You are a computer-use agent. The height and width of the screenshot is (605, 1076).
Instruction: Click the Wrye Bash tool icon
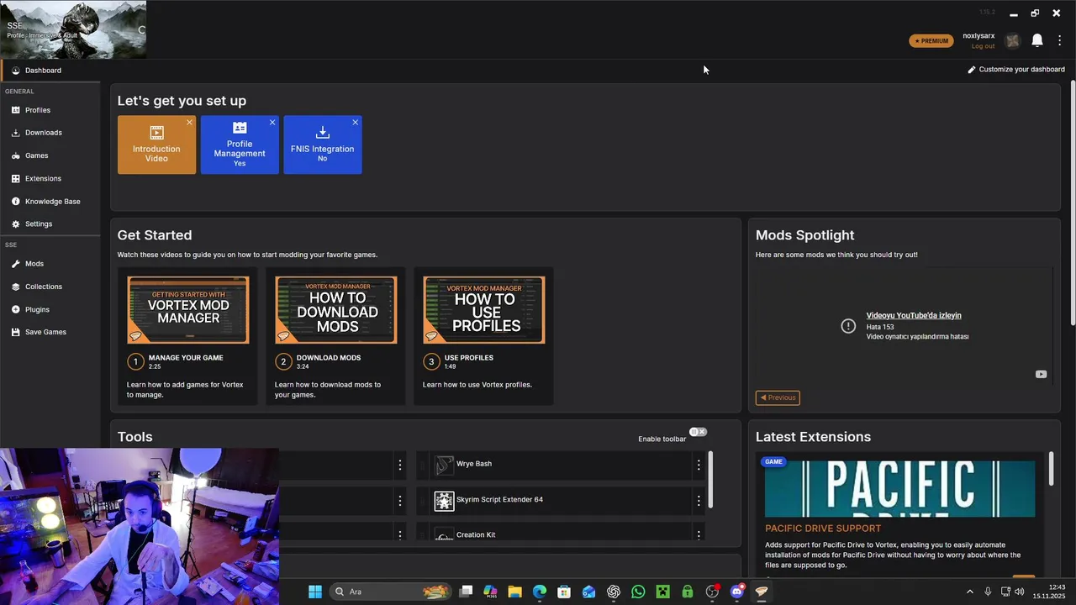click(x=444, y=464)
